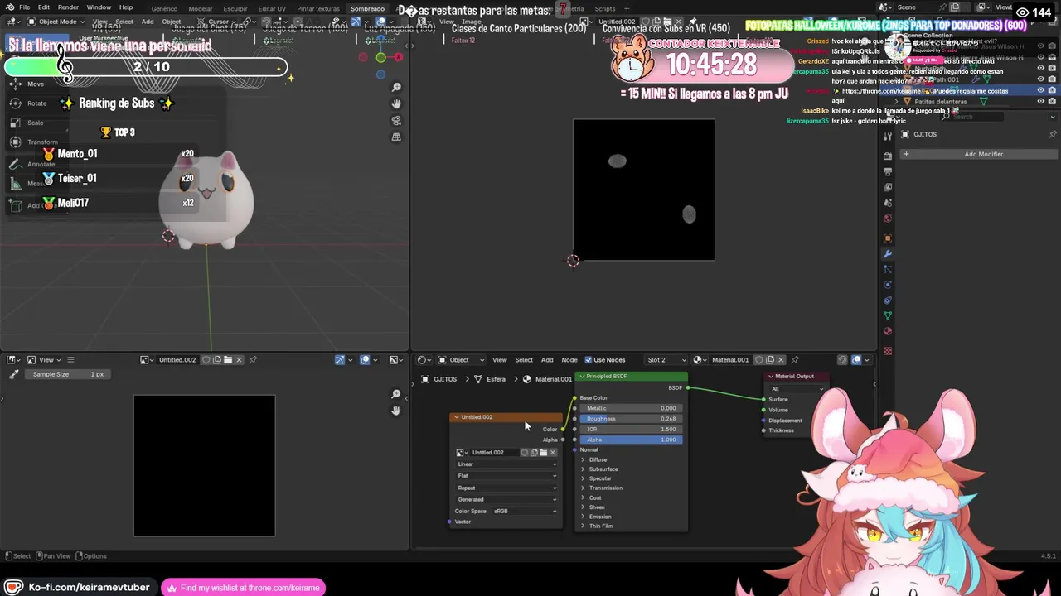Open the Render menu
Image resolution: width=1061 pixels, height=596 pixels.
(68, 7)
